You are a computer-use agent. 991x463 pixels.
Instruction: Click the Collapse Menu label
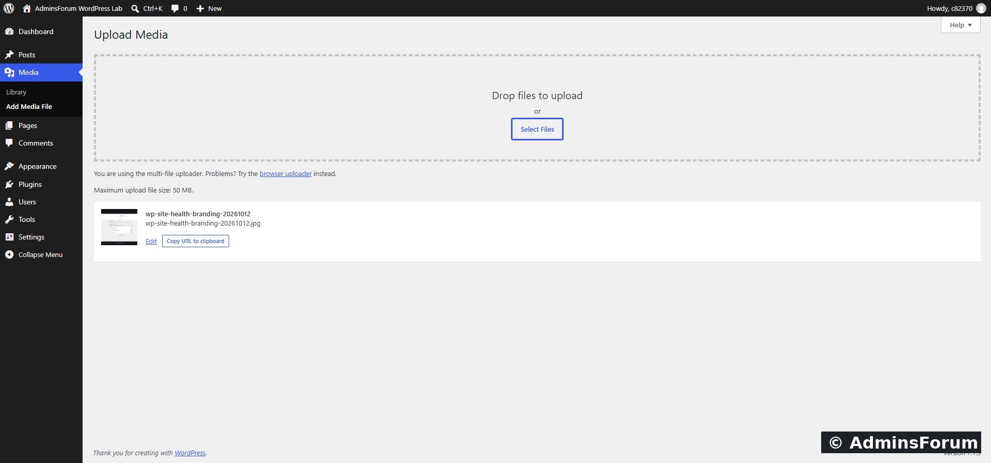pos(41,254)
